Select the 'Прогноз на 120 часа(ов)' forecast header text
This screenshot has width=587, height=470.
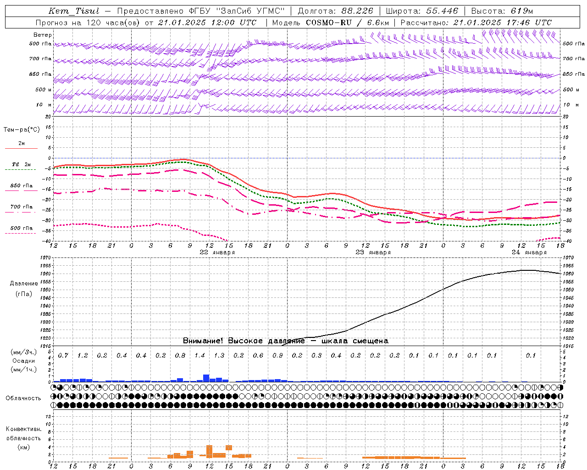pyautogui.click(x=88, y=22)
